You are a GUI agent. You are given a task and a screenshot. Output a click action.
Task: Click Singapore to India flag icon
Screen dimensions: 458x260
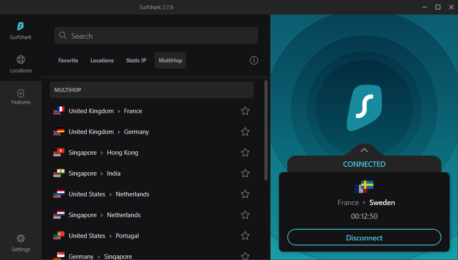[x=59, y=173]
